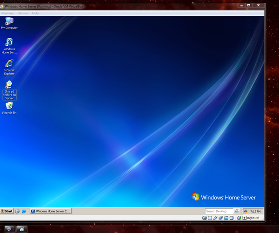This screenshot has width=279, height=233.
Task: Open the Machine menu in VirtualBox
Action: [7, 13]
